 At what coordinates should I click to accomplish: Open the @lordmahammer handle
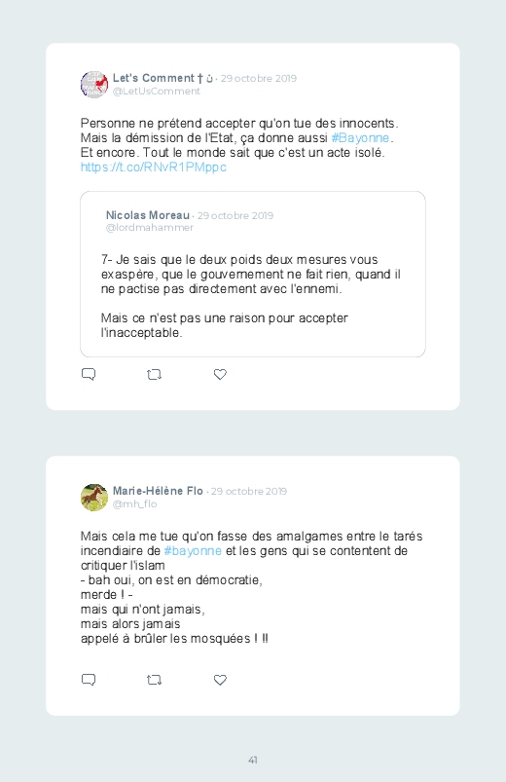(x=150, y=228)
